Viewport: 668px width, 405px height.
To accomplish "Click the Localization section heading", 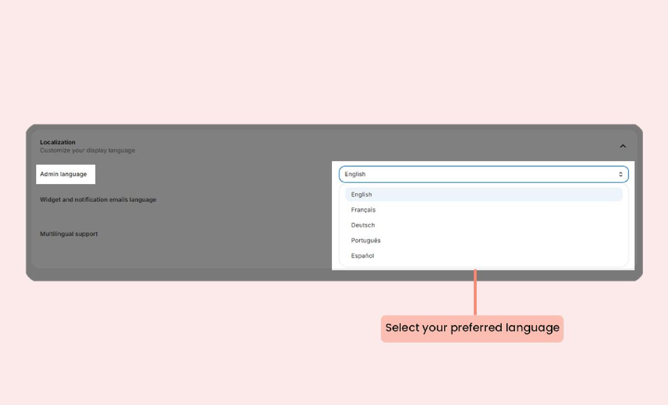I will [x=57, y=142].
